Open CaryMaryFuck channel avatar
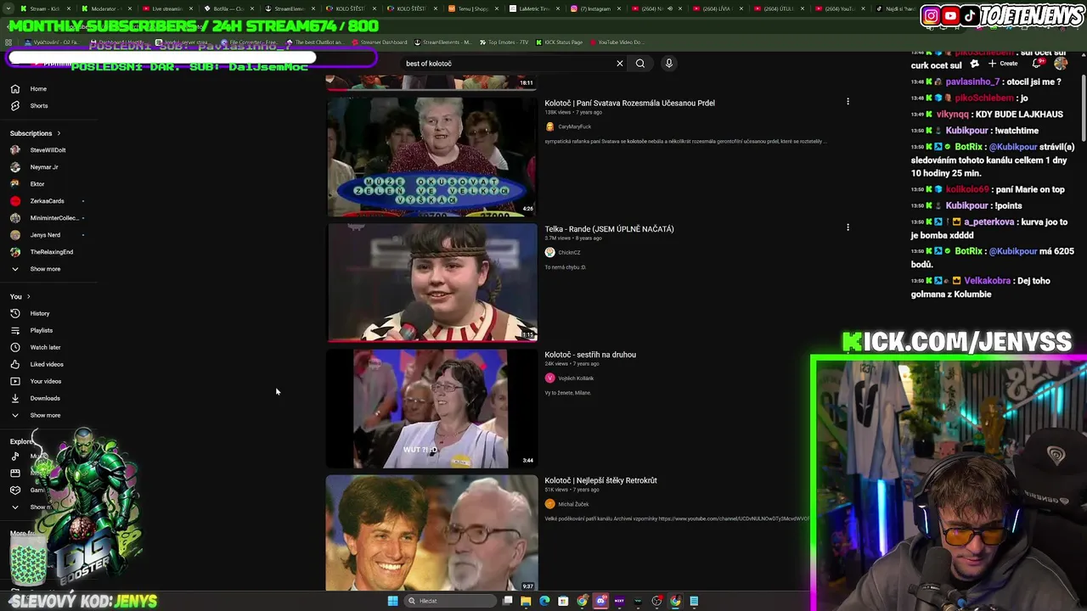The image size is (1087, 611). click(x=549, y=126)
